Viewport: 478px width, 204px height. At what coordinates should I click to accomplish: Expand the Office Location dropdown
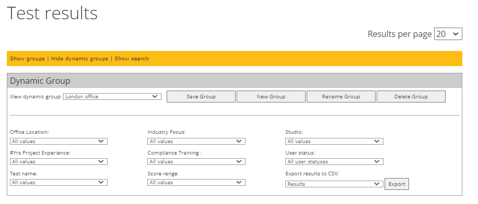[x=59, y=141]
